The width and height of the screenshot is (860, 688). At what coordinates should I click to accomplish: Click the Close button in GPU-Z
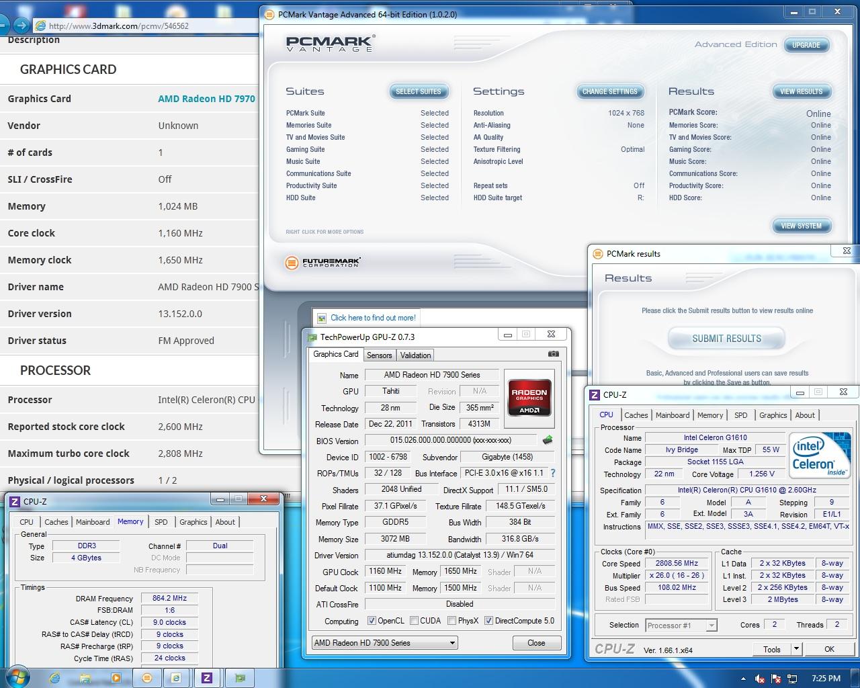(x=536, y=643)
